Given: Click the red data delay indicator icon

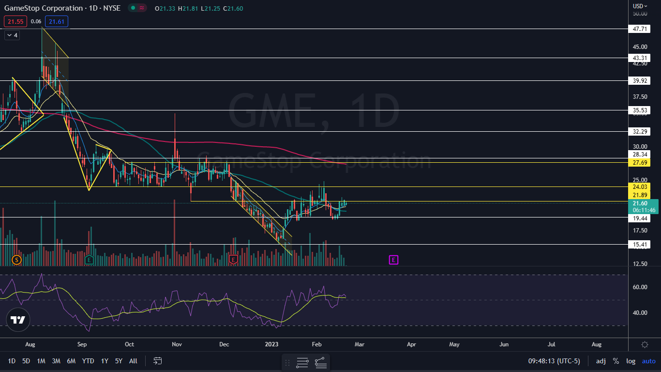Looking at the screenshot, I should (142, 8).
